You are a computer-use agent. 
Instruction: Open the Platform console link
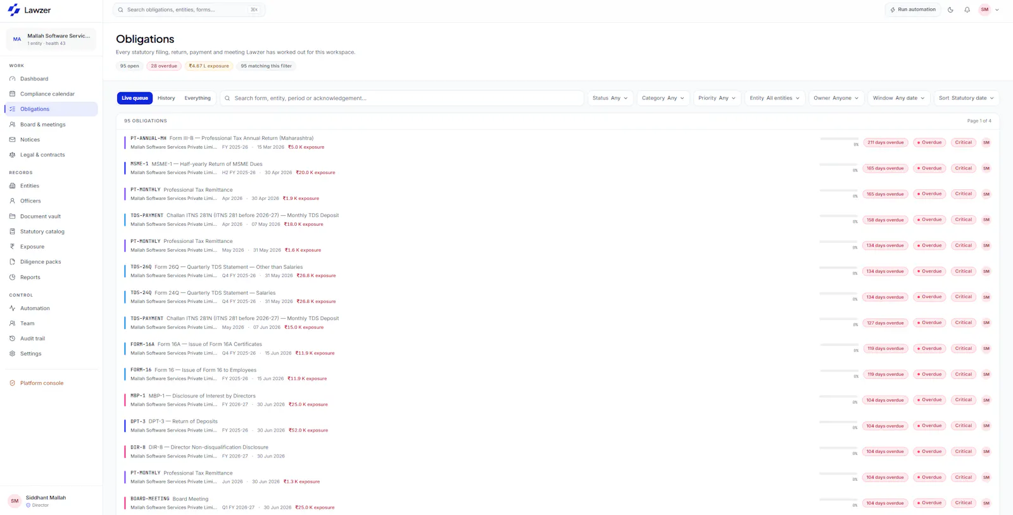click(51, 383)
